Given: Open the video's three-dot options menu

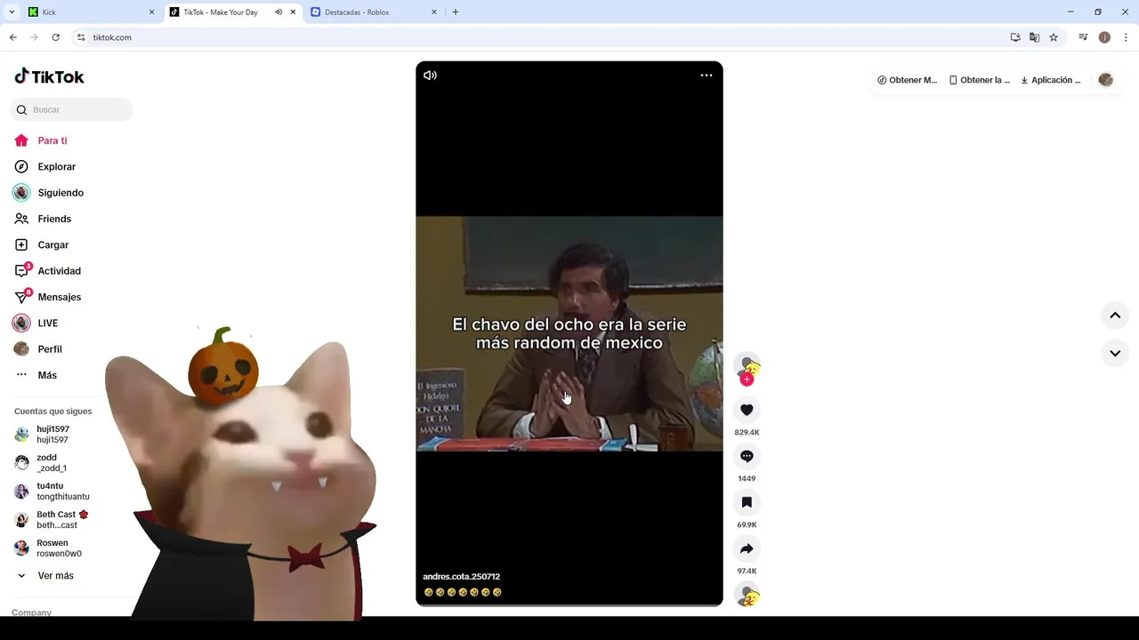Looking at the screenshot, I should (707, 76).
